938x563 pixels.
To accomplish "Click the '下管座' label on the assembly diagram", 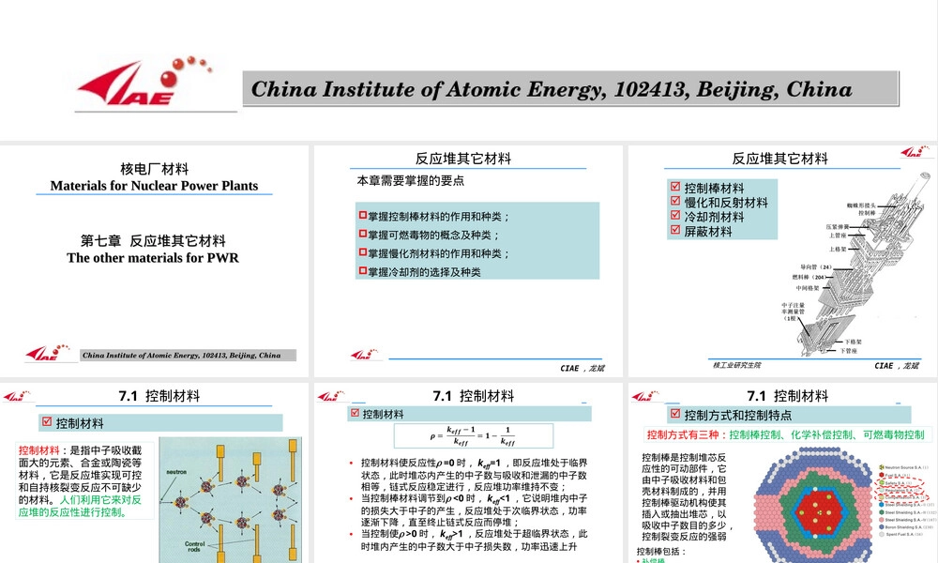I will [849, 351].
